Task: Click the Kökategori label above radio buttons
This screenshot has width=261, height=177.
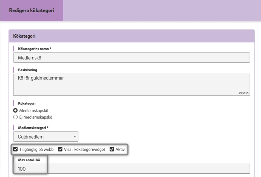Action: click(27, 103)
